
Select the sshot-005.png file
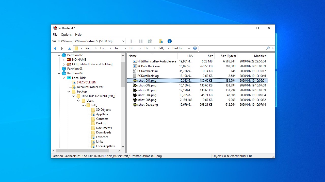pyautogui.click(x=147, y=100)
